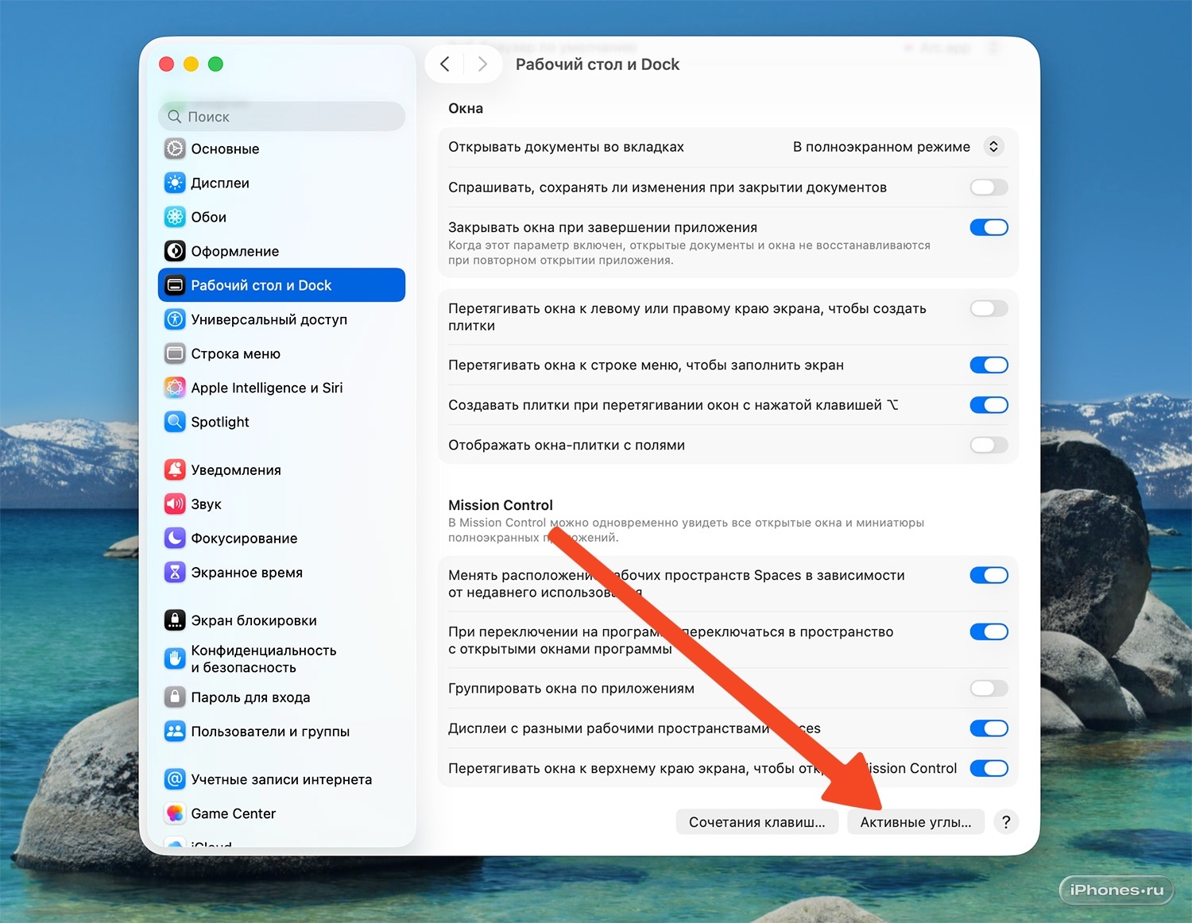Open Учетные записи интернета section

coord(281,779)
